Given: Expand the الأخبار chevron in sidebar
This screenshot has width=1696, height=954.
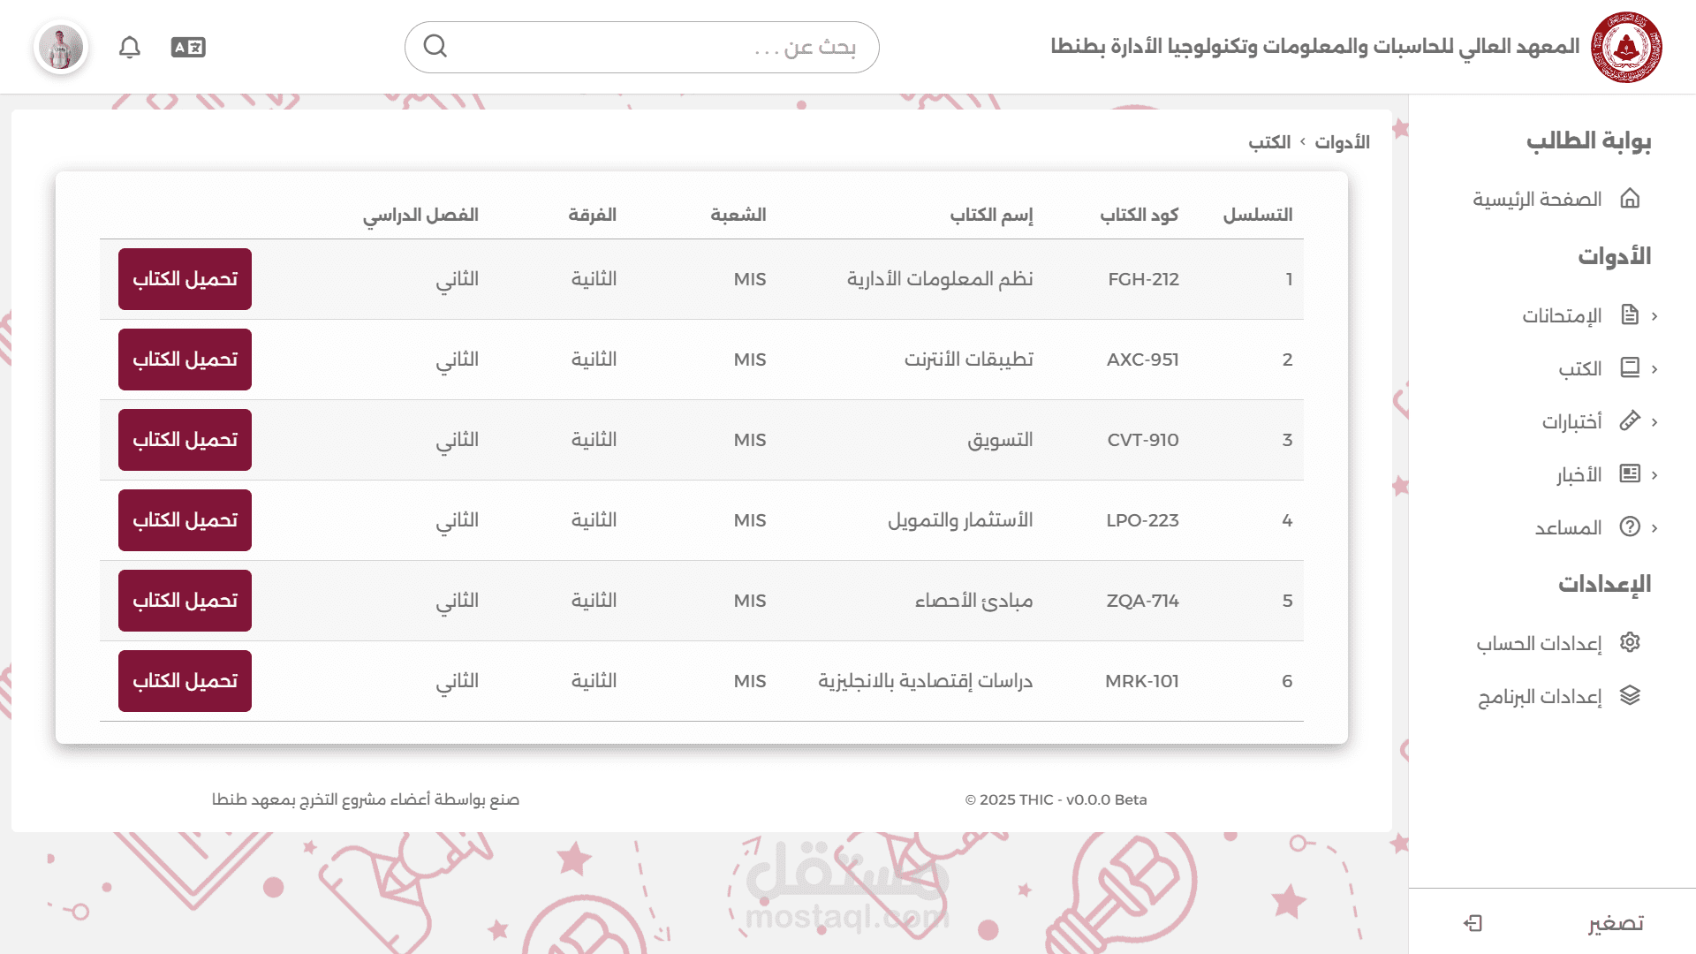Looking at the screenshot, I should [x=1654, y=474].
